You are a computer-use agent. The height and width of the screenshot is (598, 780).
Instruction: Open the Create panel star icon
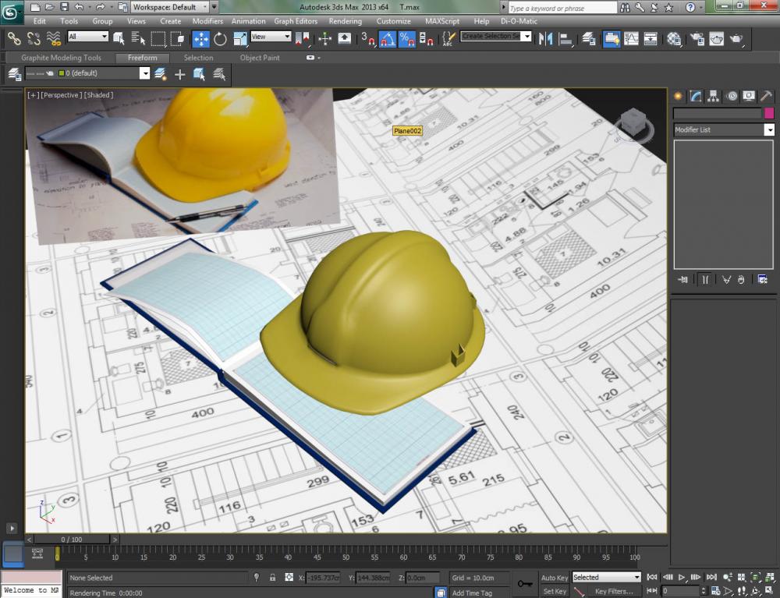tap(678, 96)
